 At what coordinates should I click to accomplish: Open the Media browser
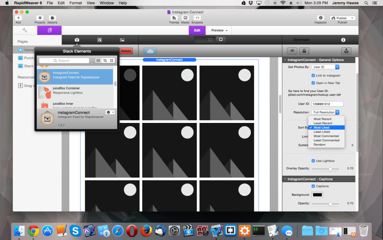pos(185,18)
